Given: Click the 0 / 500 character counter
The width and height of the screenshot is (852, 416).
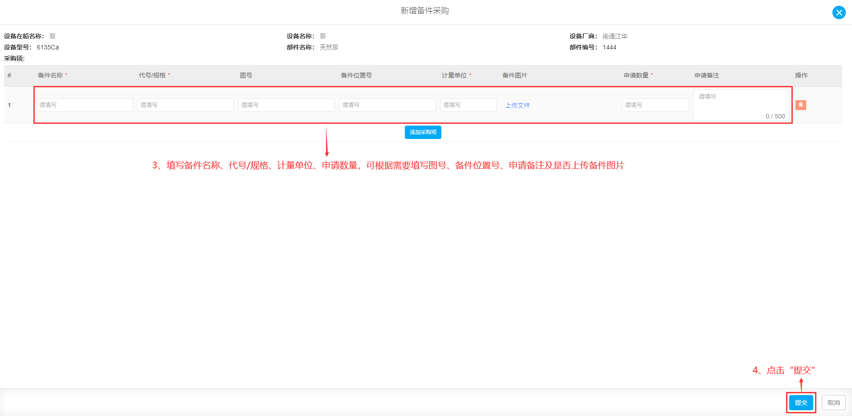Looking at the screenshot, I should coord(775,116).
